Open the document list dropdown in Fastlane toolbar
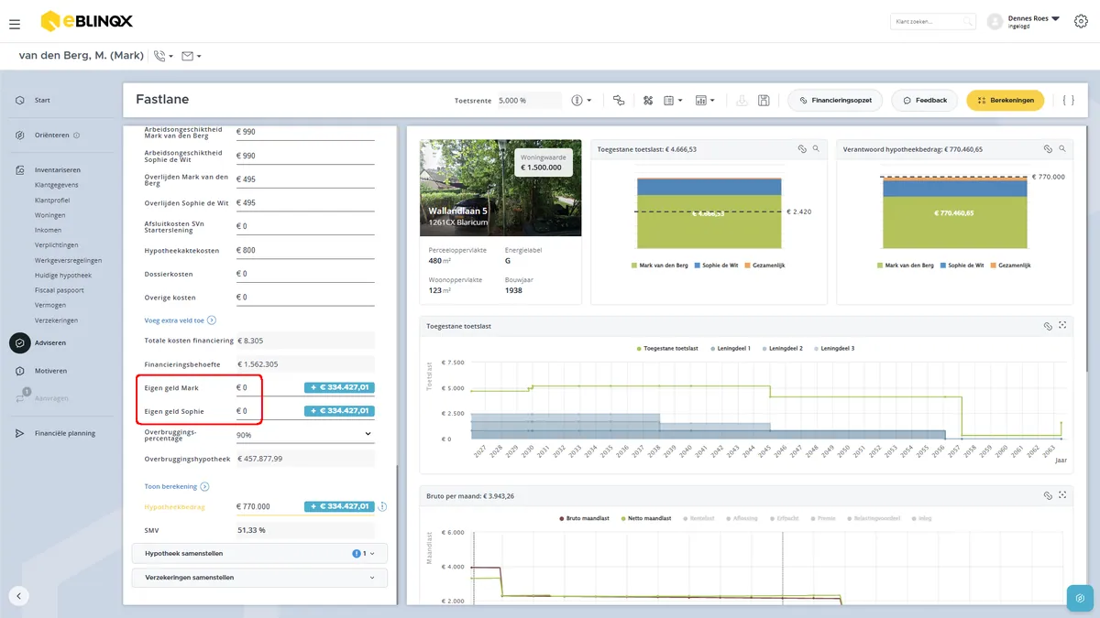This screenshot has height=618, width=1100. tap(673, 100)
